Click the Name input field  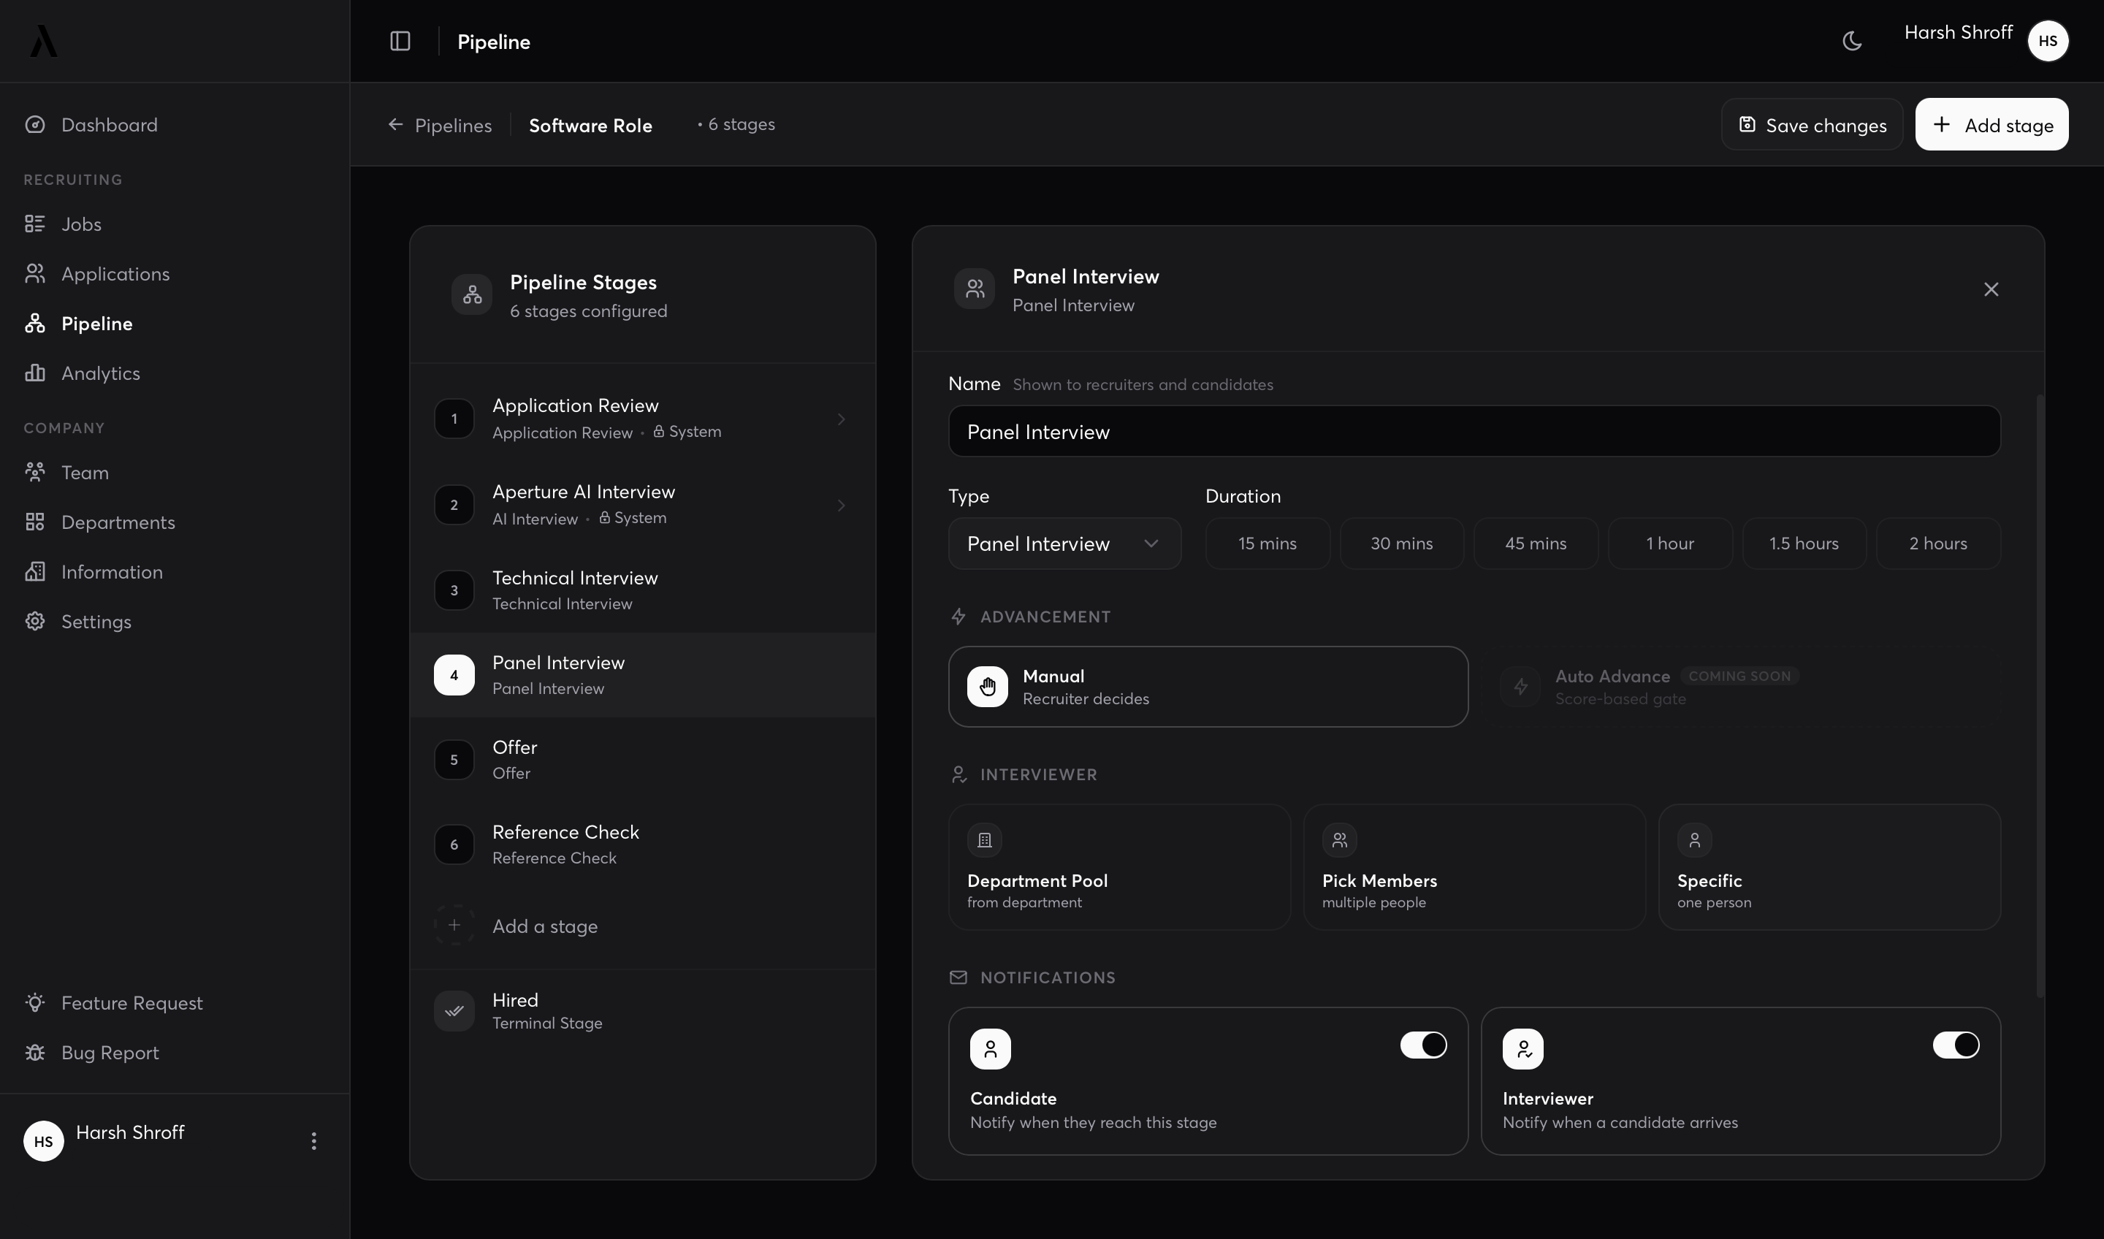click(x=1474, y=431)
